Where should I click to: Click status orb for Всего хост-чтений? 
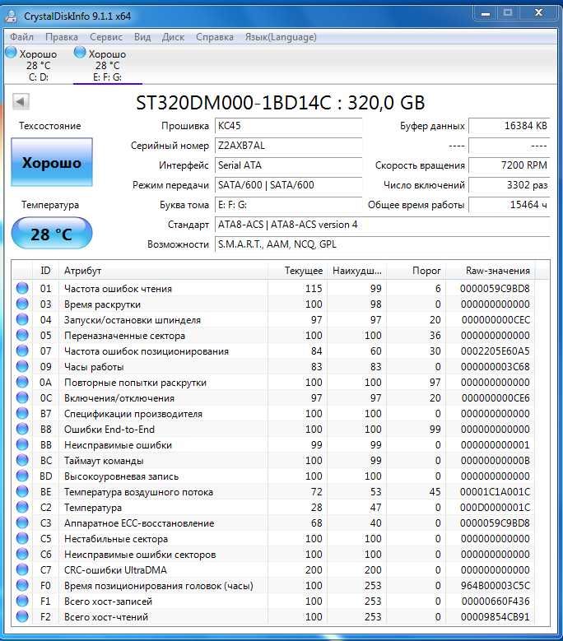pyautogui.click(x=22, y=616)
